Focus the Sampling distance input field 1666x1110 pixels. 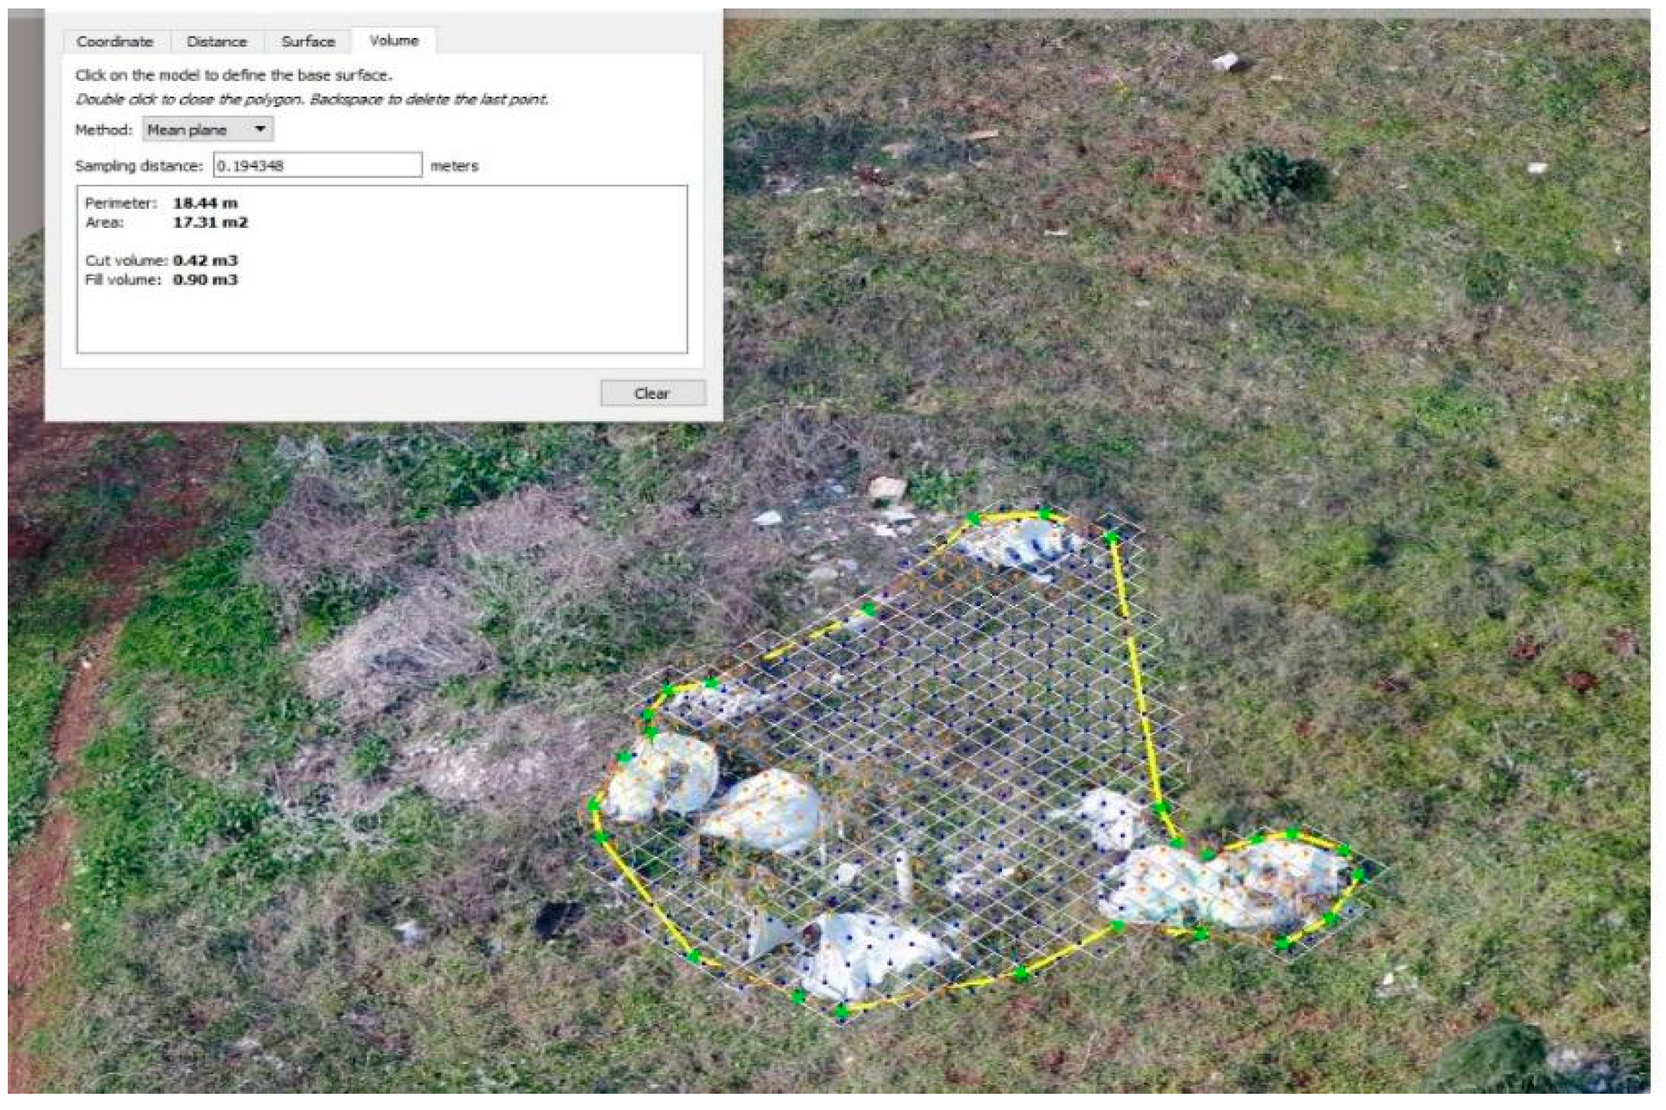click(317, 166)
